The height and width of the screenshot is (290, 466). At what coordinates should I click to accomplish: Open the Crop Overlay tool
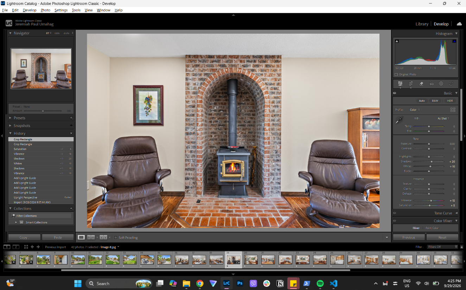pos(411,83)
